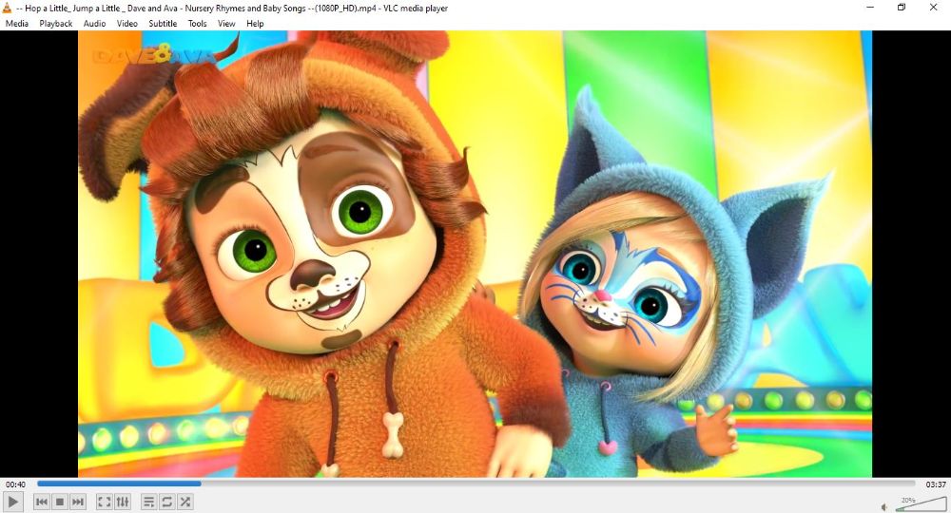Click the VLC cone icon in title bar
The height and width of the screenshot is (513, 951).
(x=8, y=8)
